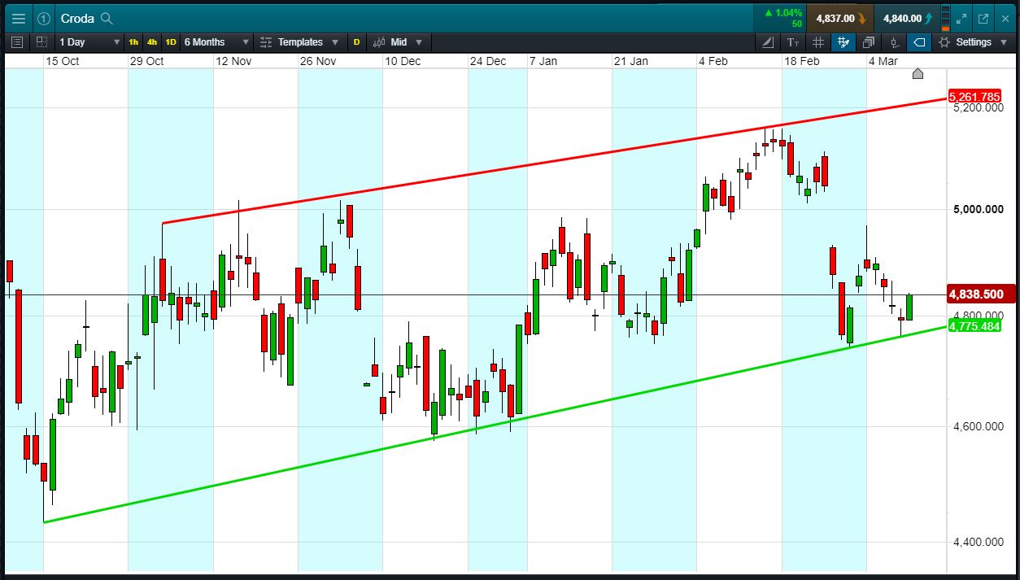Click the 26 Nov date label
This screenshot has width=1020, height=580.
pyautogui.click(x=318, y=61)
